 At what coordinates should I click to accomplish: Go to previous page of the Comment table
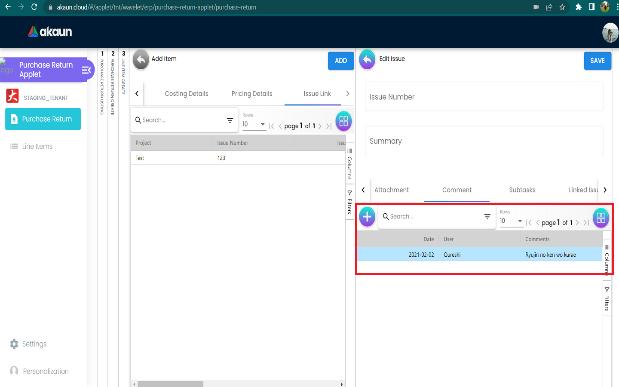tap(537, 223)
